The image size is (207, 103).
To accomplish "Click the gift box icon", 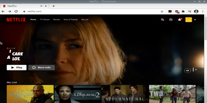I will click(x=171, y=19).
